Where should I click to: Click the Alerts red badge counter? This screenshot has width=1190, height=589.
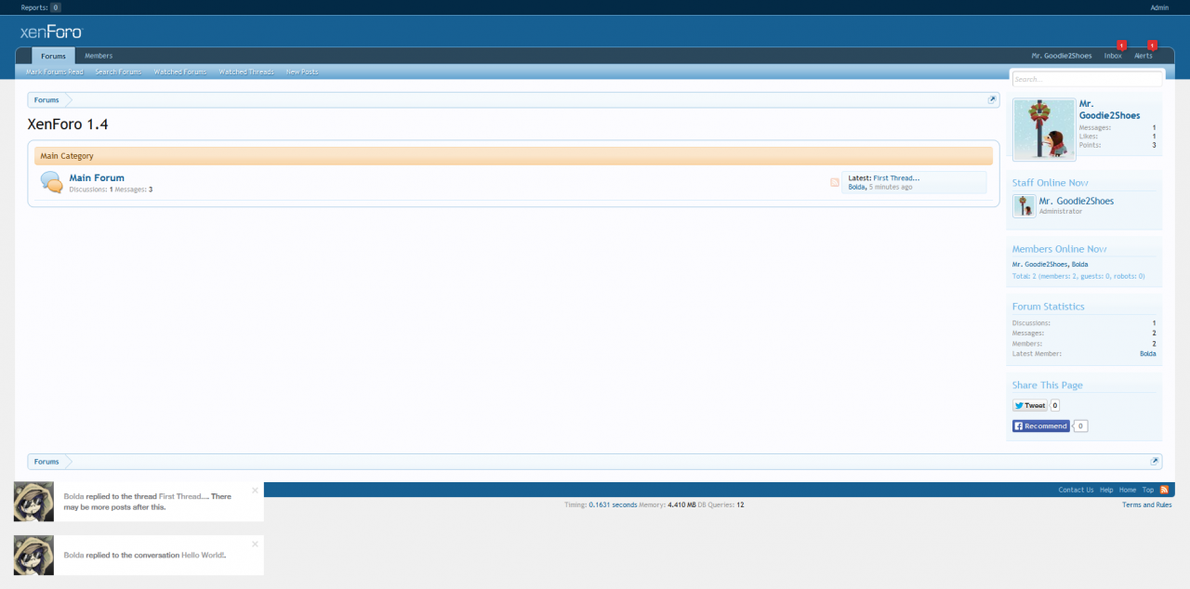pos(1153,46)
